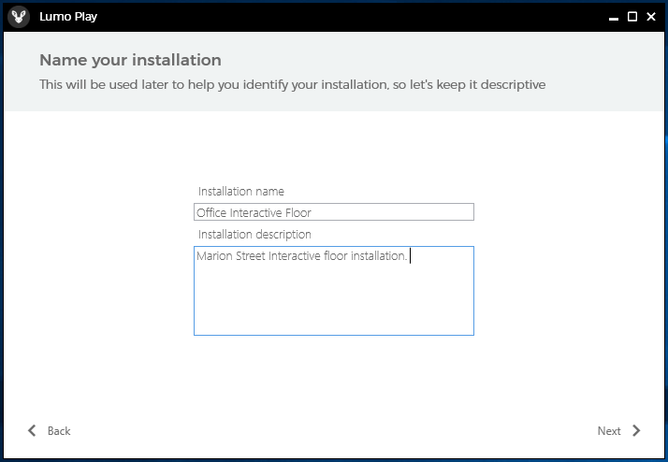668x462 pixels.
Task: Click the left chevron beside Back
Action: (32, 430)
